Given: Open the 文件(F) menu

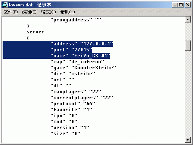Looking at the screenshot, I should [10, 12].
